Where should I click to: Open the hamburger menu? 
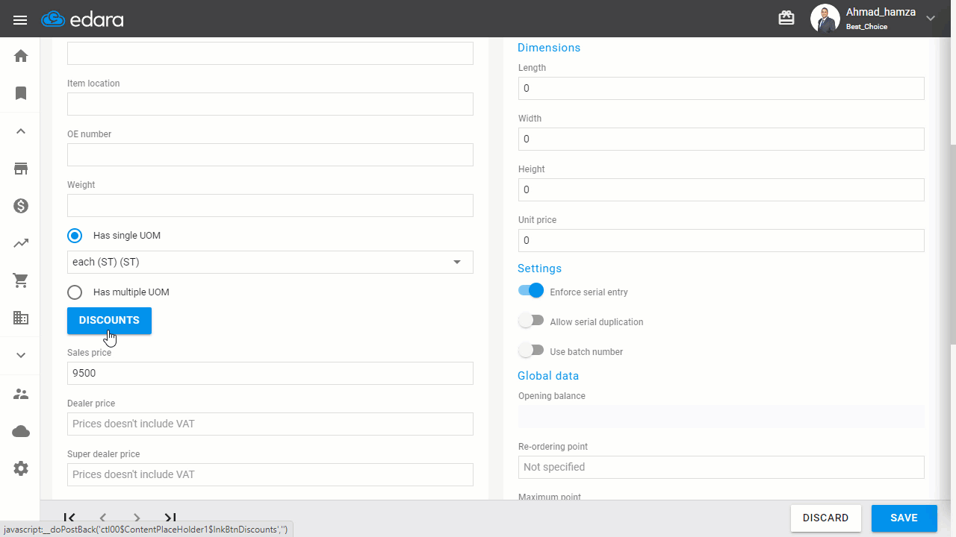[x=20, y=19]
